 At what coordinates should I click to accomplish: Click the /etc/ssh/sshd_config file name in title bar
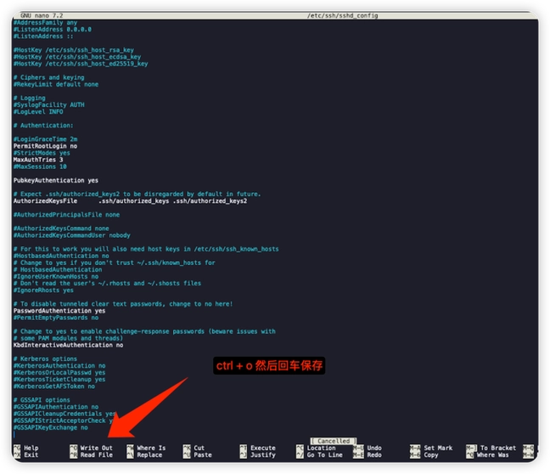tap(342, 15)
